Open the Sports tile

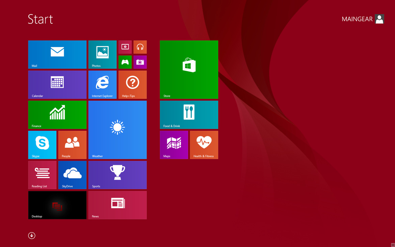tap(117, 175)
